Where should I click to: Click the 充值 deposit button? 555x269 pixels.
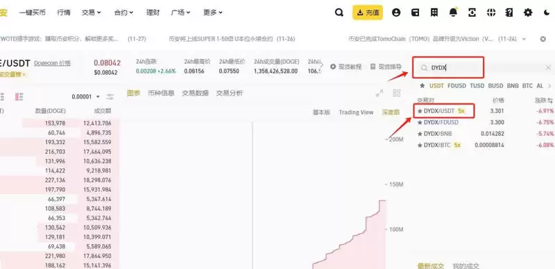(368, 12)
